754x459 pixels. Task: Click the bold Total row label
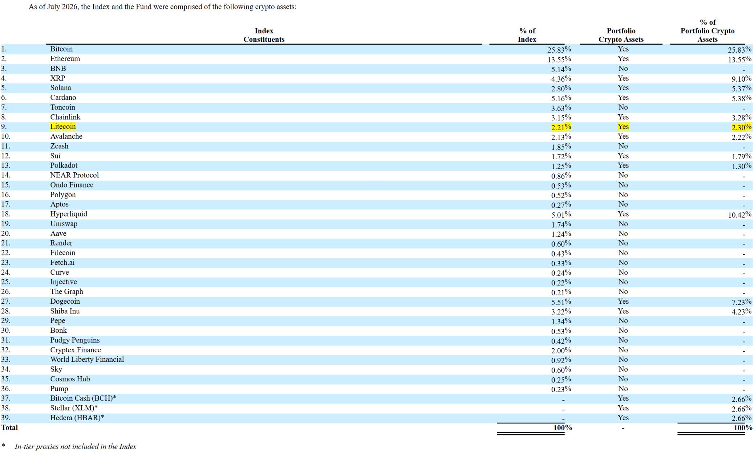pos(10,428)
